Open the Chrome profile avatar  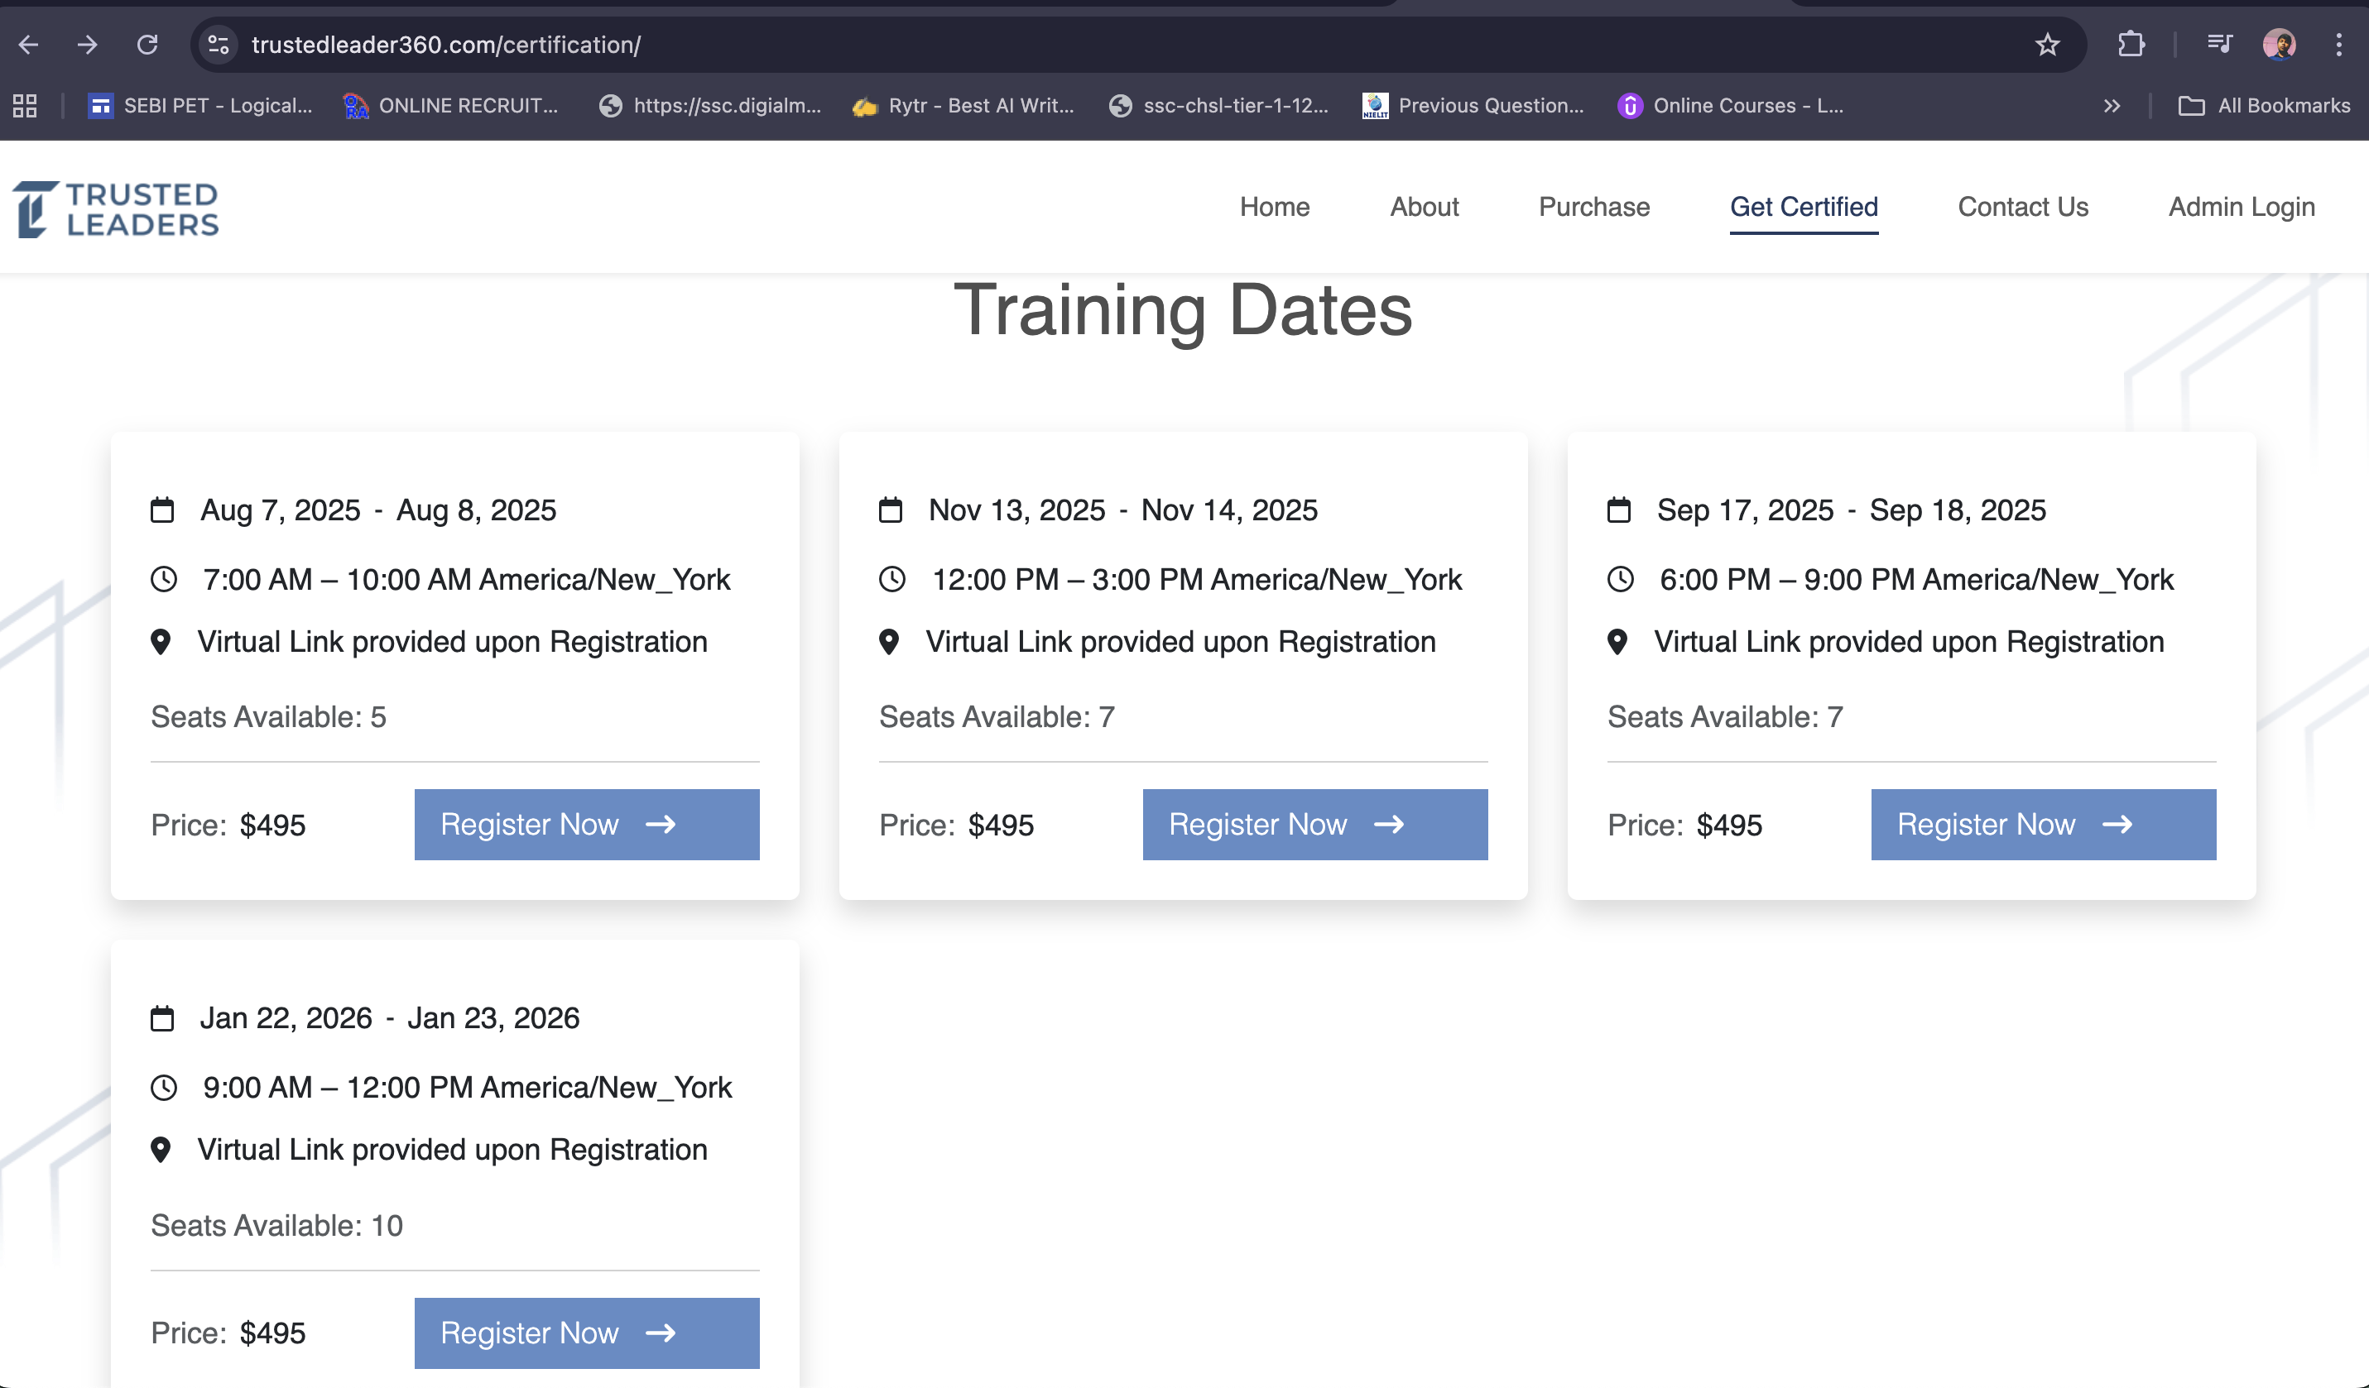2279,44
